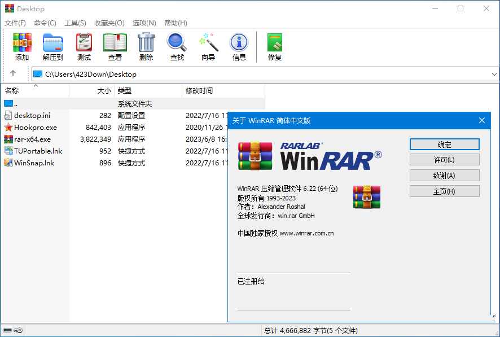
Task: Click the 测试 (Test) archive icon
Action: pos(84,46)
